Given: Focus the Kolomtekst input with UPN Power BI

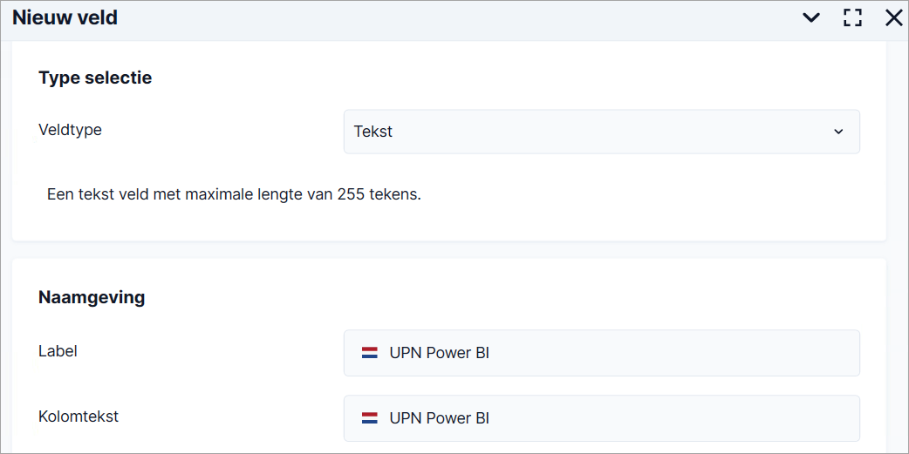Looking at the screenshot, I should point(602,418).
